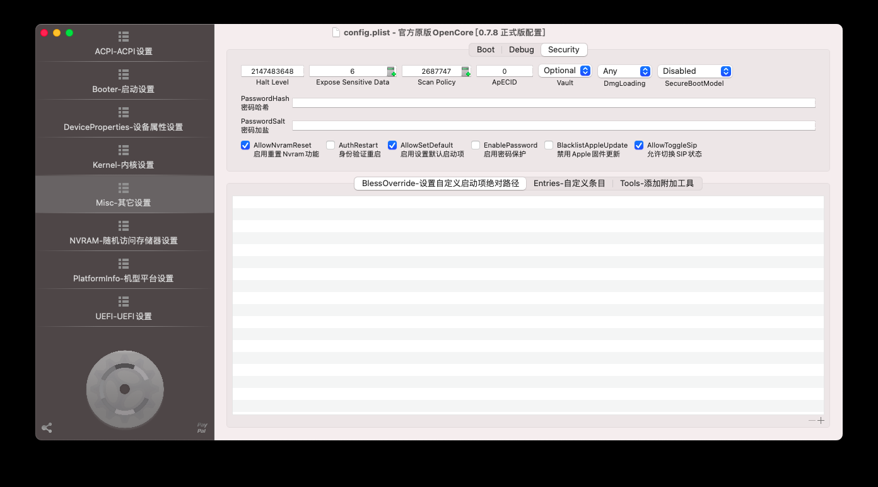Click the OpenCore wheel logo in the sidebar
878x487 pixels.
coord(125,390)
